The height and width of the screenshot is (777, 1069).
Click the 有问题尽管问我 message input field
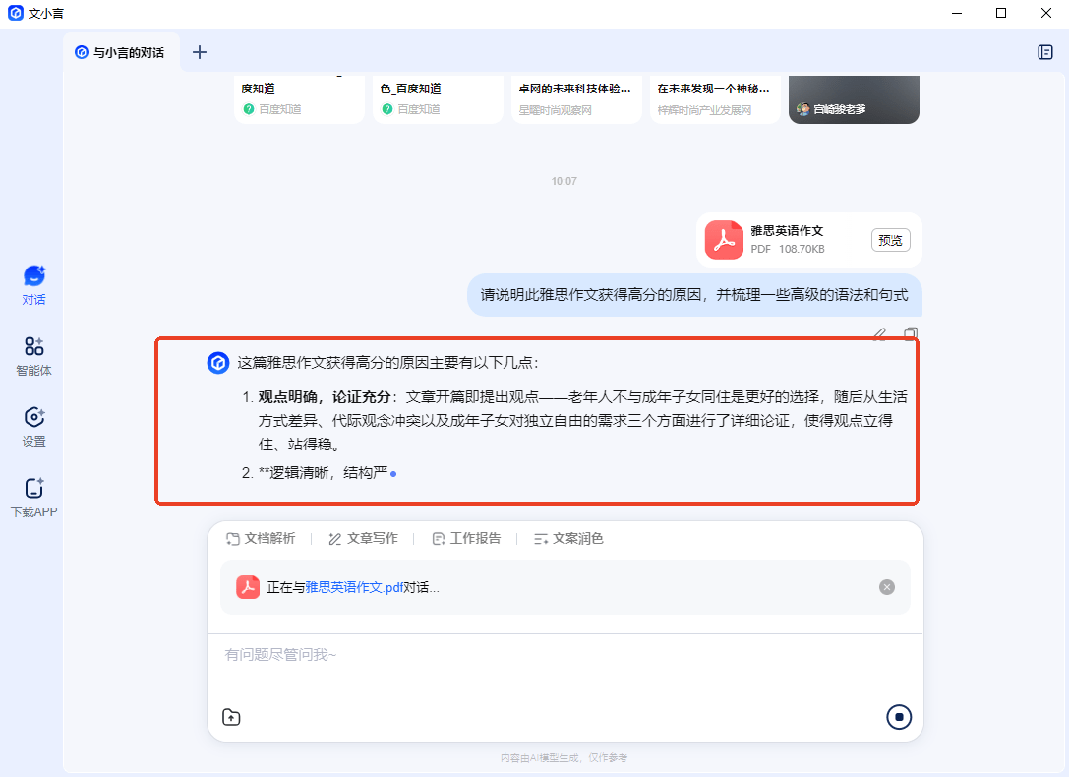[565, 655]
